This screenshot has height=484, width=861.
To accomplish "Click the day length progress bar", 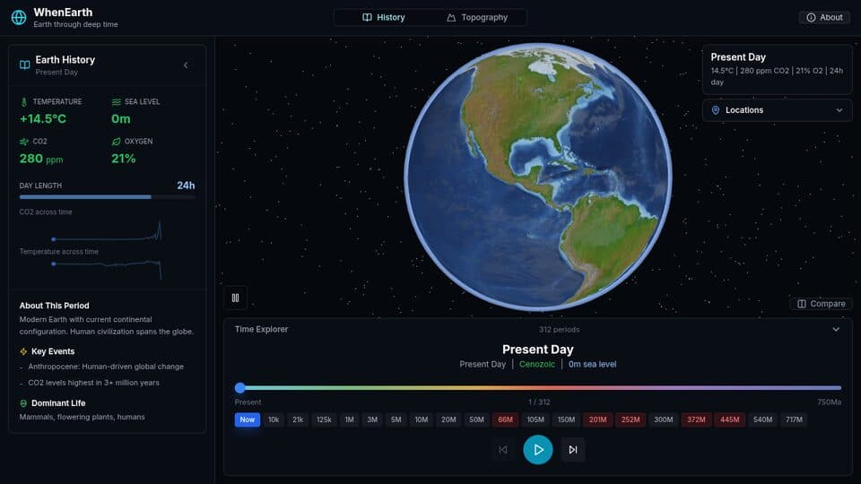I will coord(107,197).
